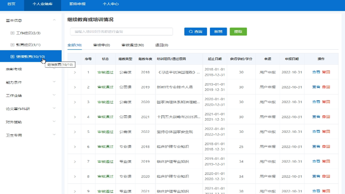This screenshot has height=194, width=345.
Task: Click the 查询 search button with magnifier icon
Action: pos(195,32)
